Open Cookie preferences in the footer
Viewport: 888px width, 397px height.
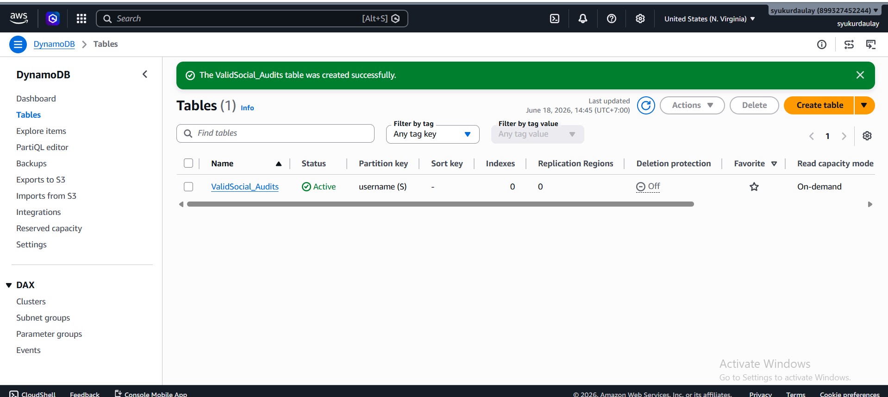[850, 394]
